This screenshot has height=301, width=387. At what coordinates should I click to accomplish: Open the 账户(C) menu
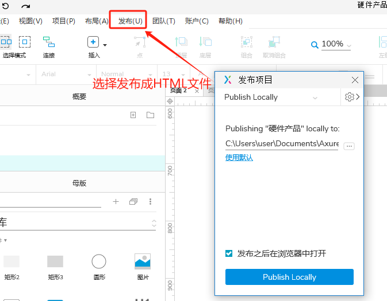tap(197, 21)
